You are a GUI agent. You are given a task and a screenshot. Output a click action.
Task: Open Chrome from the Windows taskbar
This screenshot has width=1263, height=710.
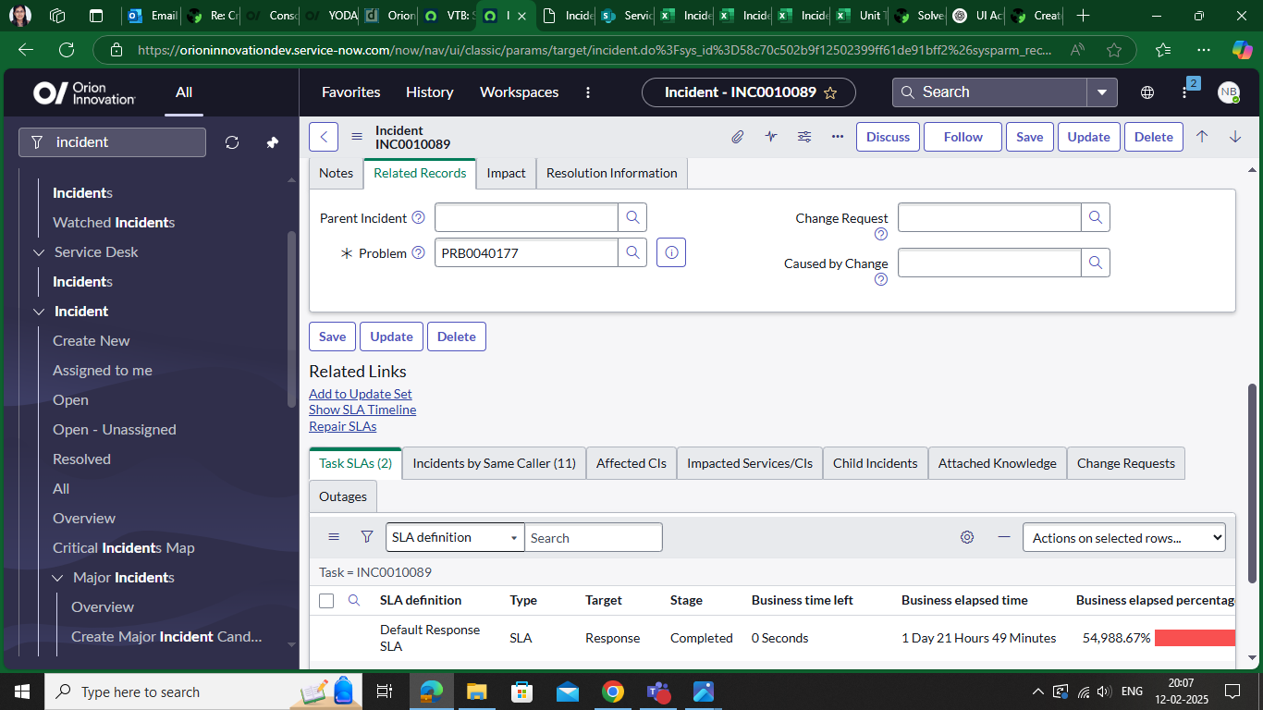pyautogui.click(x=612, y=692)
